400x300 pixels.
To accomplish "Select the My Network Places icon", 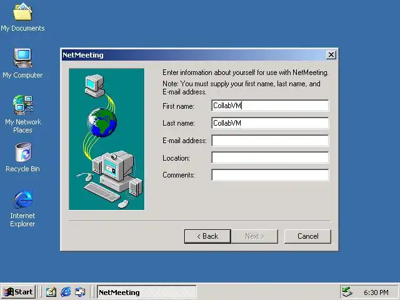I will (x=23, y=114).
